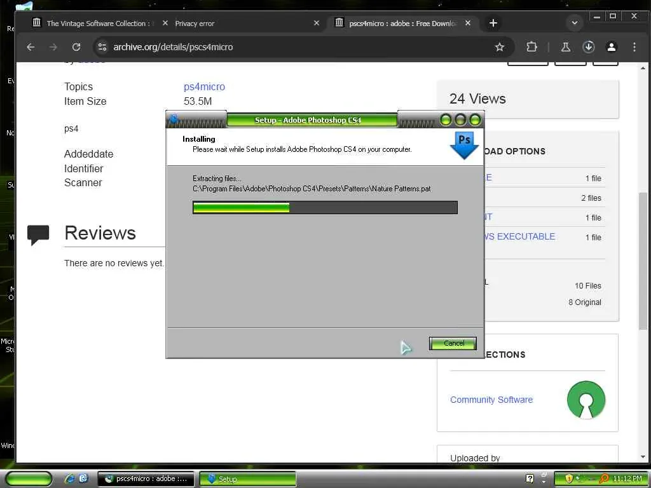Close the Setup window with rightmost green button
Image resolution: width=651 pixels, height=488 pixels.
pos(475,120)
